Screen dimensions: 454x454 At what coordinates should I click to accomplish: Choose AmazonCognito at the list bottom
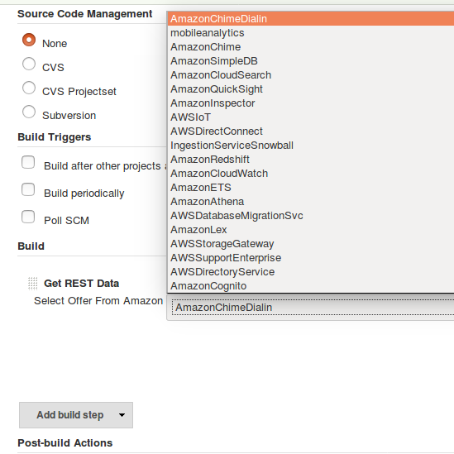(x=311, y=286)
